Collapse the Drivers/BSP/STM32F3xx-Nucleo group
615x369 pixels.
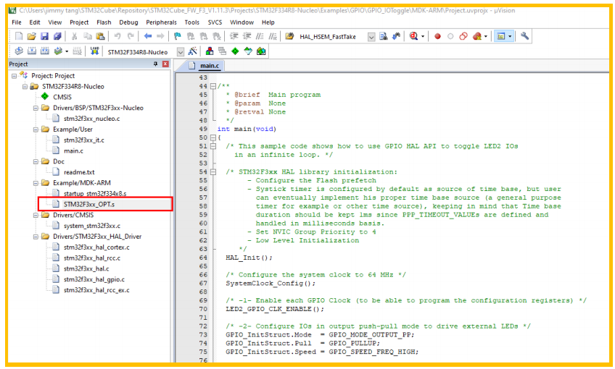click(36, 108)
